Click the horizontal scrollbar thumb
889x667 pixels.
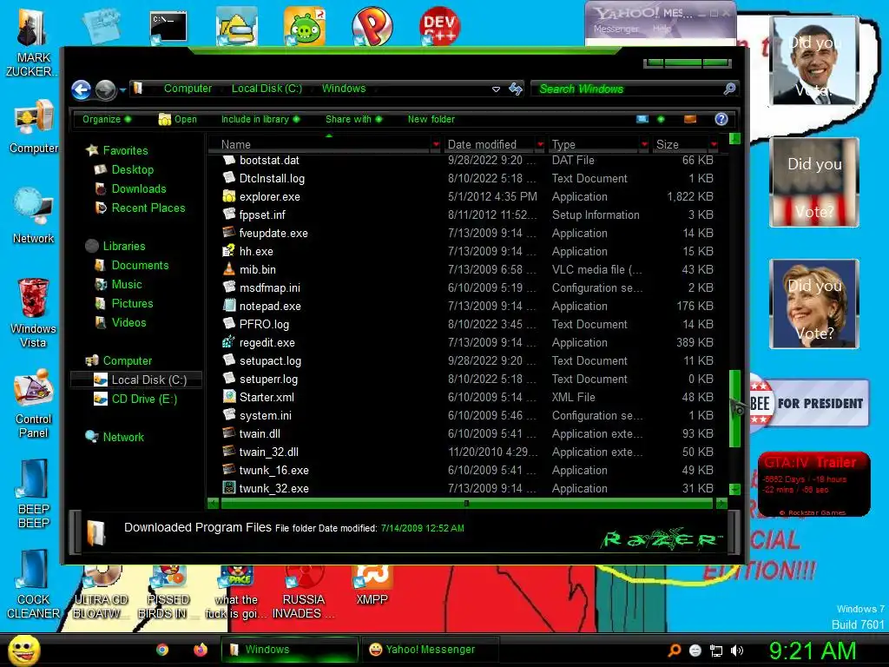(466, 503)
